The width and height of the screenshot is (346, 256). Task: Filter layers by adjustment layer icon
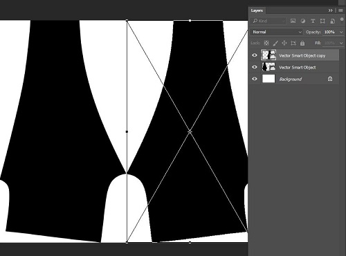(x=303, y=21)
